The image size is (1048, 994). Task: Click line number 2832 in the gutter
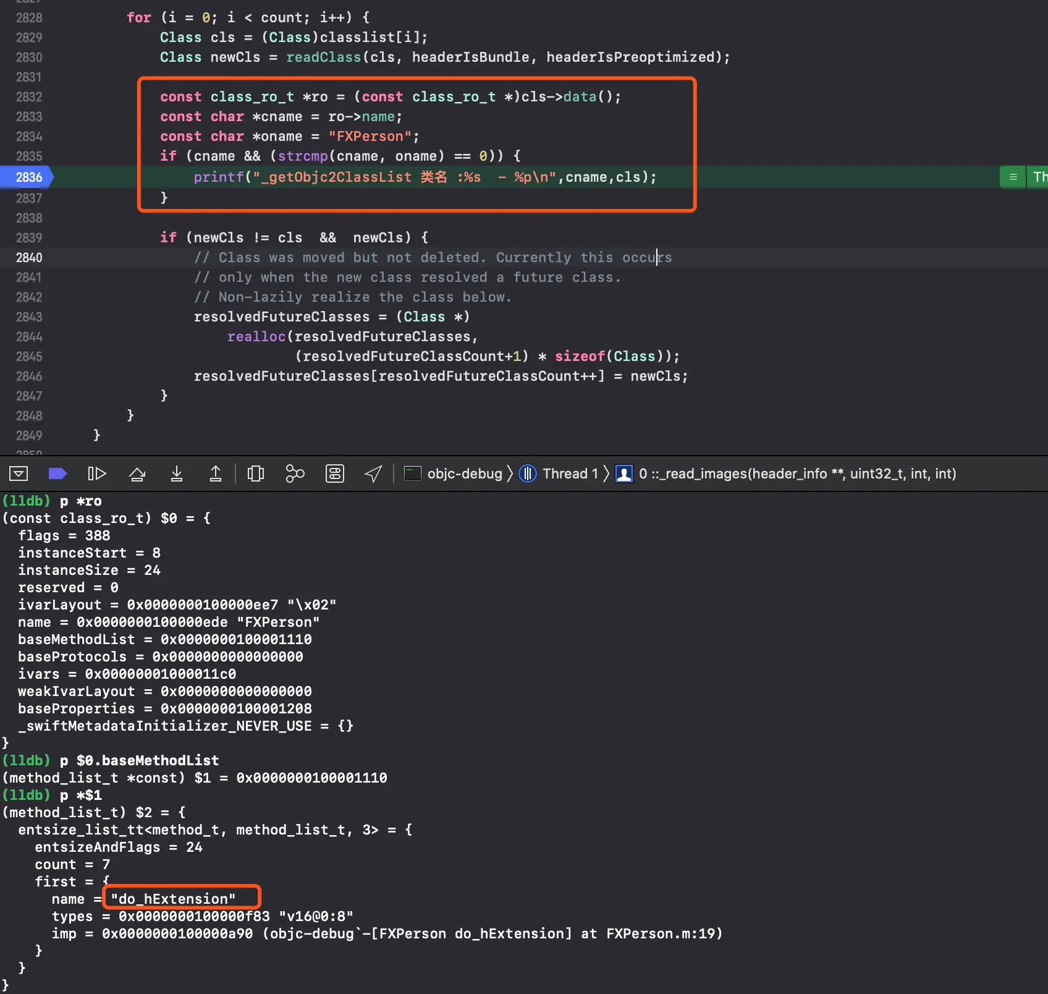pos(29,97)
